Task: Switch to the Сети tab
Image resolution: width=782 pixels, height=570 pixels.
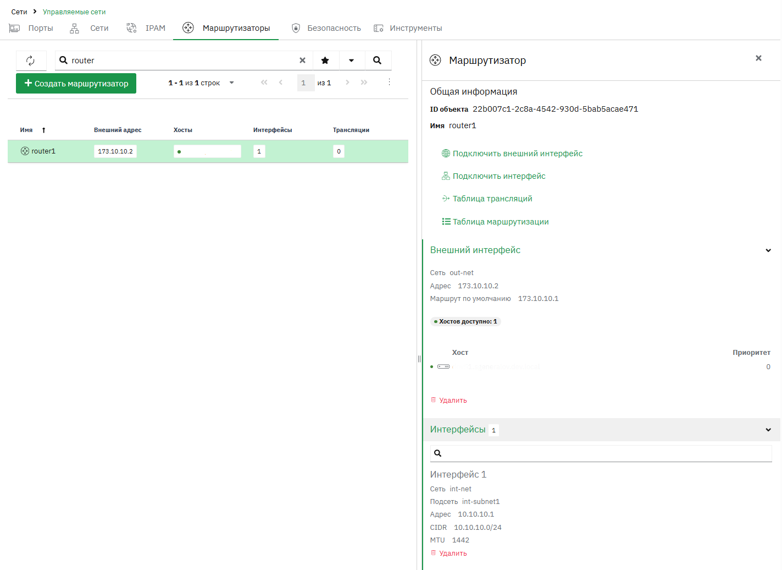Action: [89, 28]
